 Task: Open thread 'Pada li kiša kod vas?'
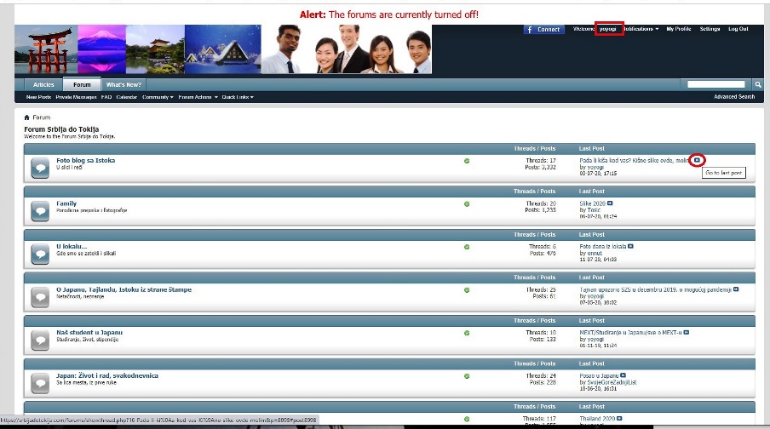click(634, 161)
